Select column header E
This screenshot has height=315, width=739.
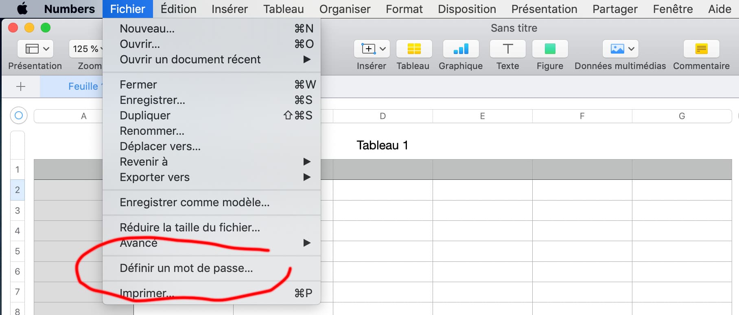click(482, 117)
